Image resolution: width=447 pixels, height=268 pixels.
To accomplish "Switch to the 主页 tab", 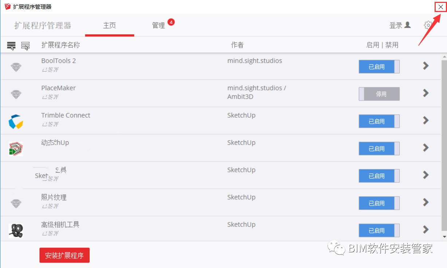I will point(110,25).
